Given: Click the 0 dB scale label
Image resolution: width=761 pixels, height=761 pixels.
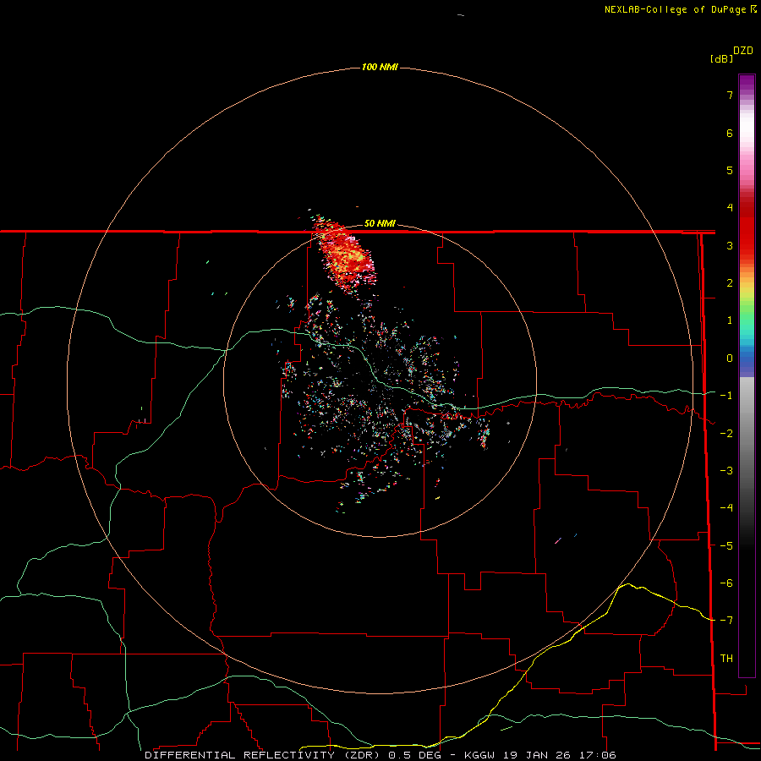Looking at the screenshot, I should [x=730, y=359].
